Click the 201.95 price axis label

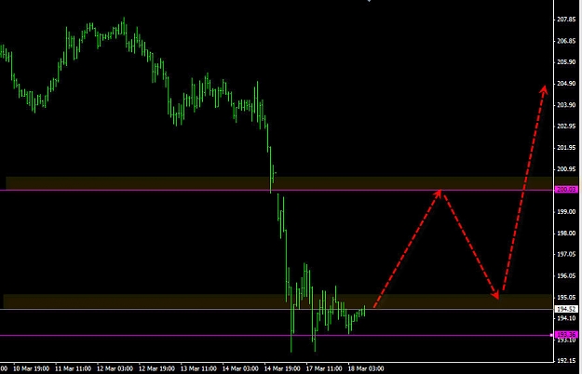point(566,148)
